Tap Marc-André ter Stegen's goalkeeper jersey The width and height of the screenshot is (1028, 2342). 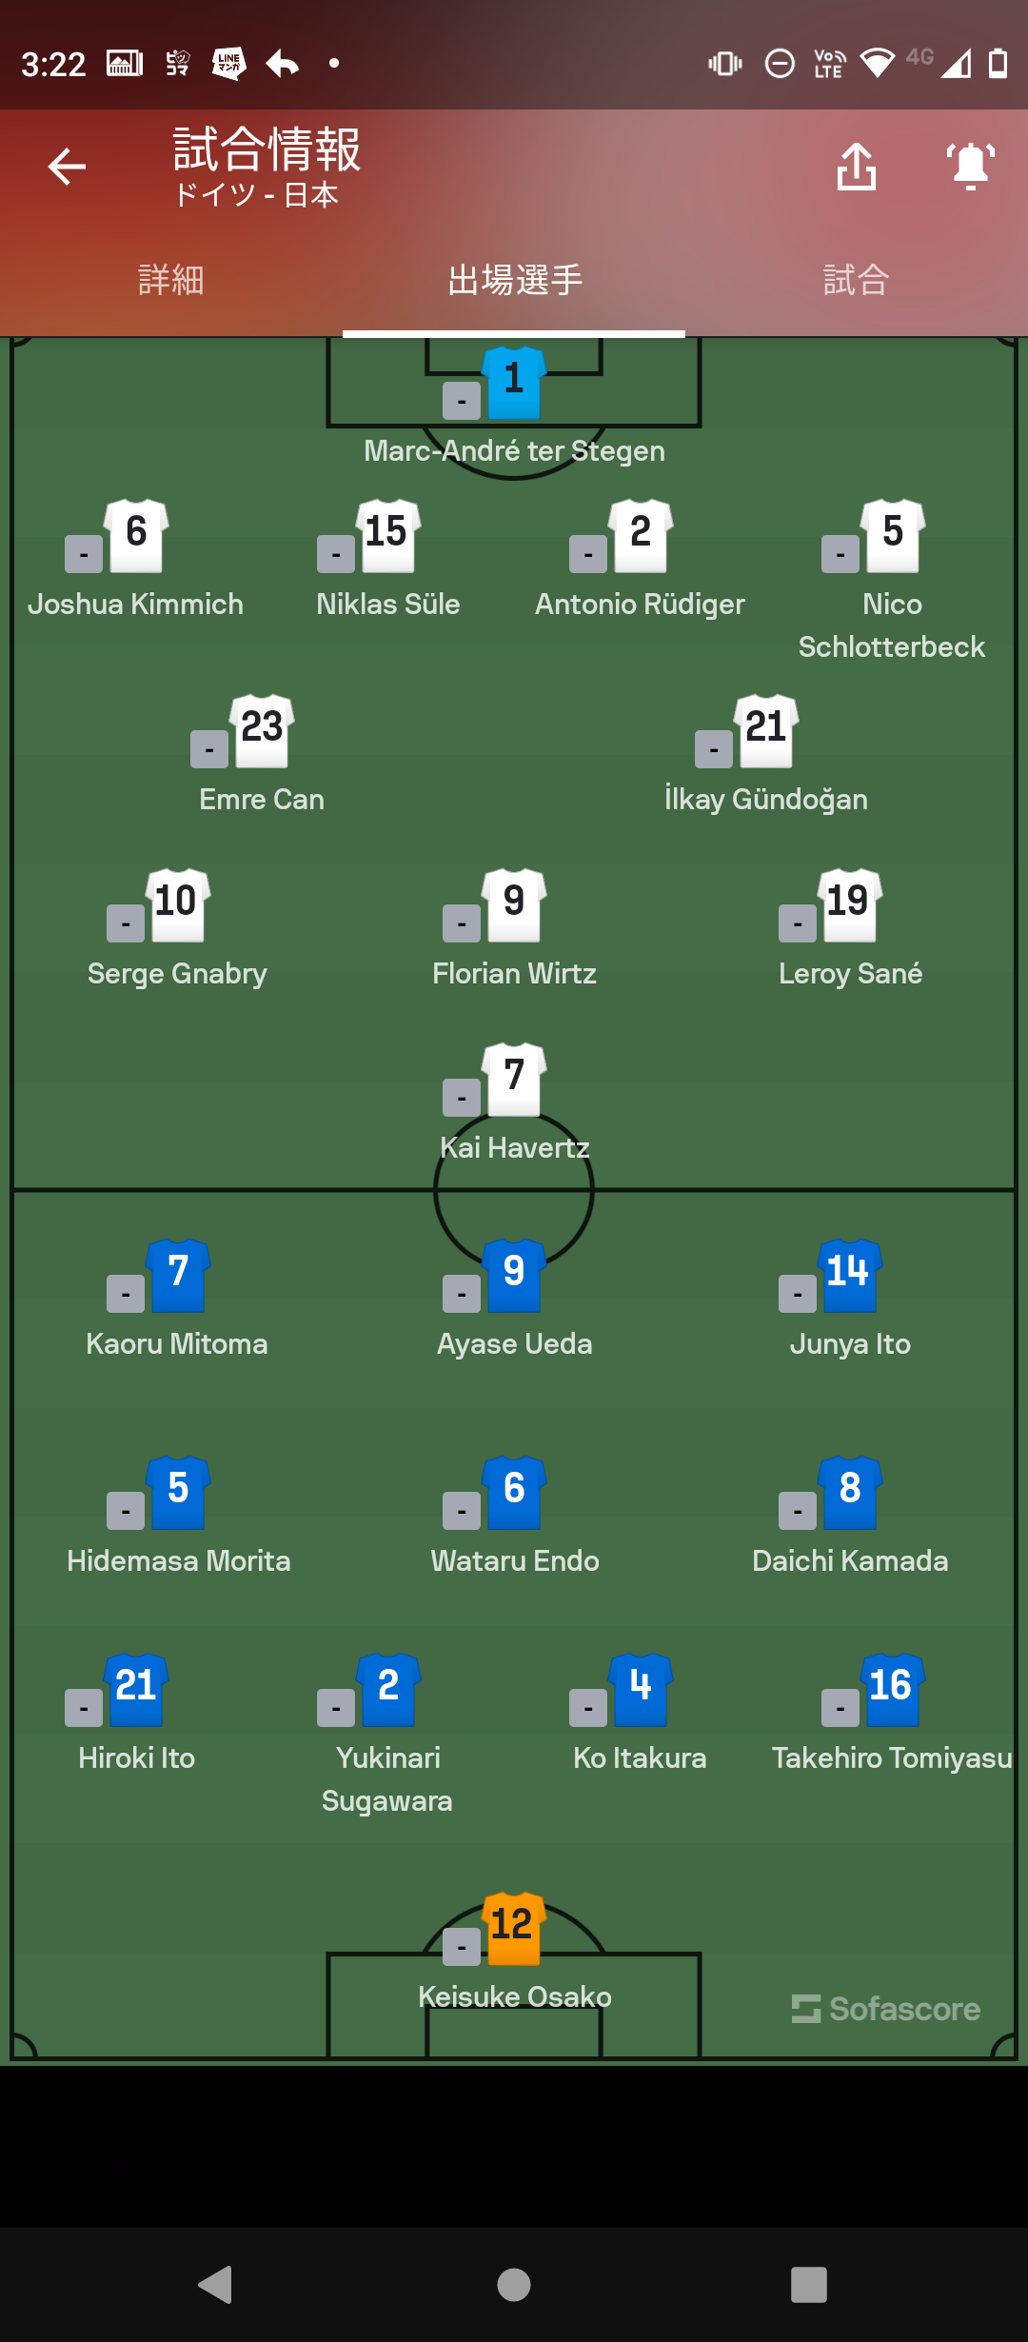tap(514, 383)
